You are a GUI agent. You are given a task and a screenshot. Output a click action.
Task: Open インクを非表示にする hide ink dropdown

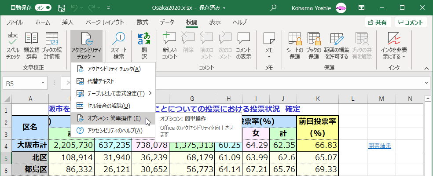[x=394, y=46]
